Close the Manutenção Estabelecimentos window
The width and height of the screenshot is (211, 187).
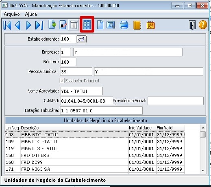click(x=202, y=6)
